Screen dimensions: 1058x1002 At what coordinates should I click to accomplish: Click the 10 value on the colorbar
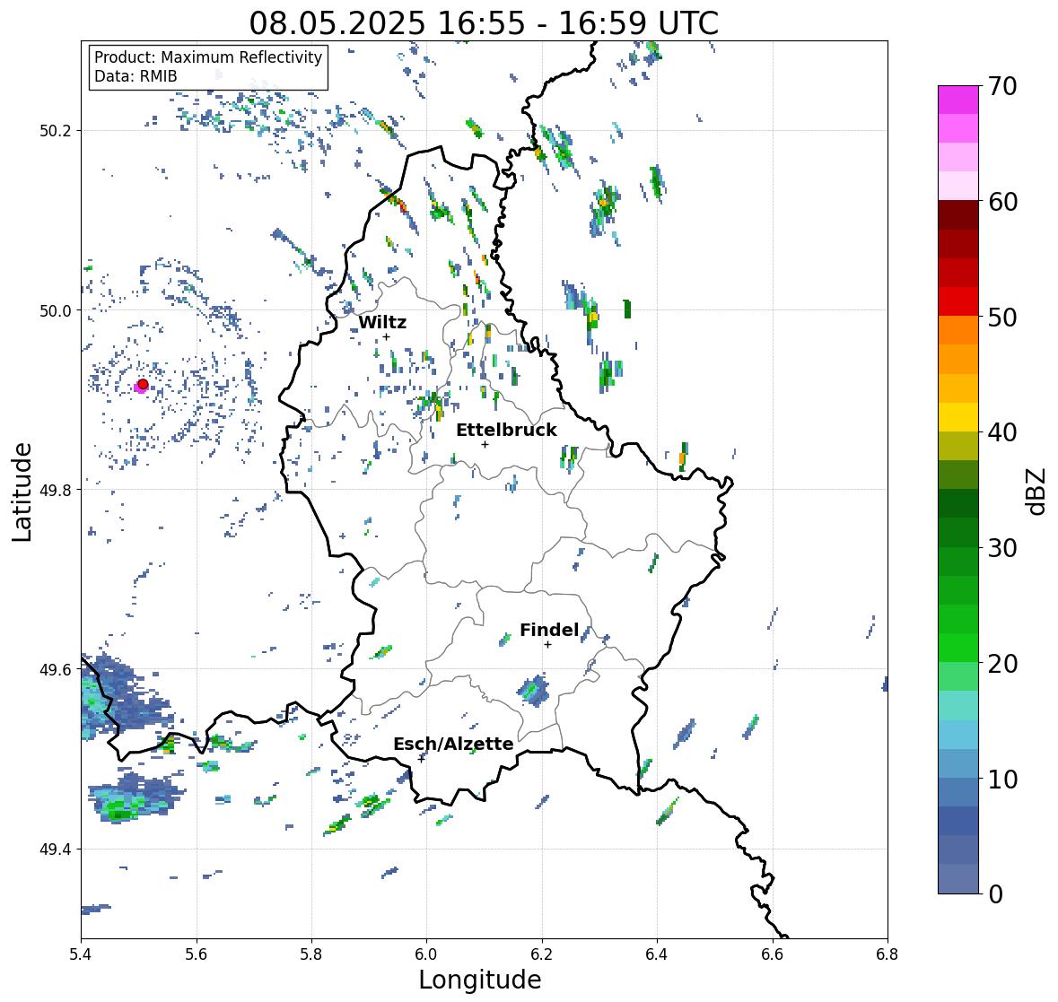(1002, 779)
